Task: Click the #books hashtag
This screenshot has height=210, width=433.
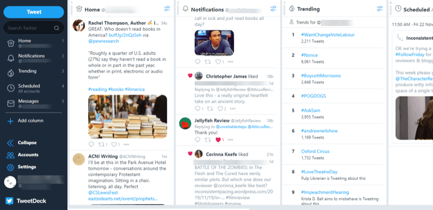Action: coord(116,89)
